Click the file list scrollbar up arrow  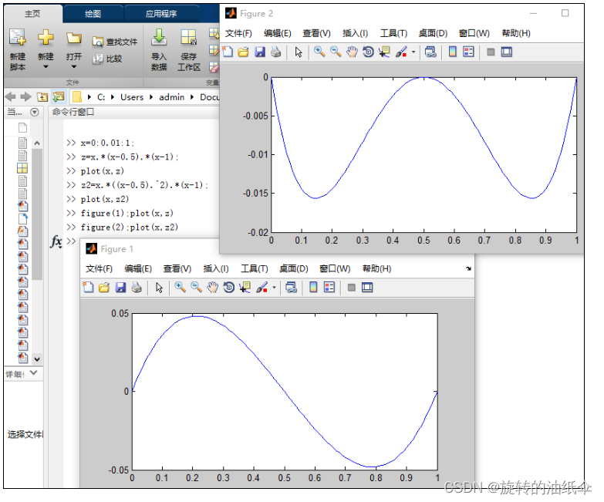coord(37,143)
